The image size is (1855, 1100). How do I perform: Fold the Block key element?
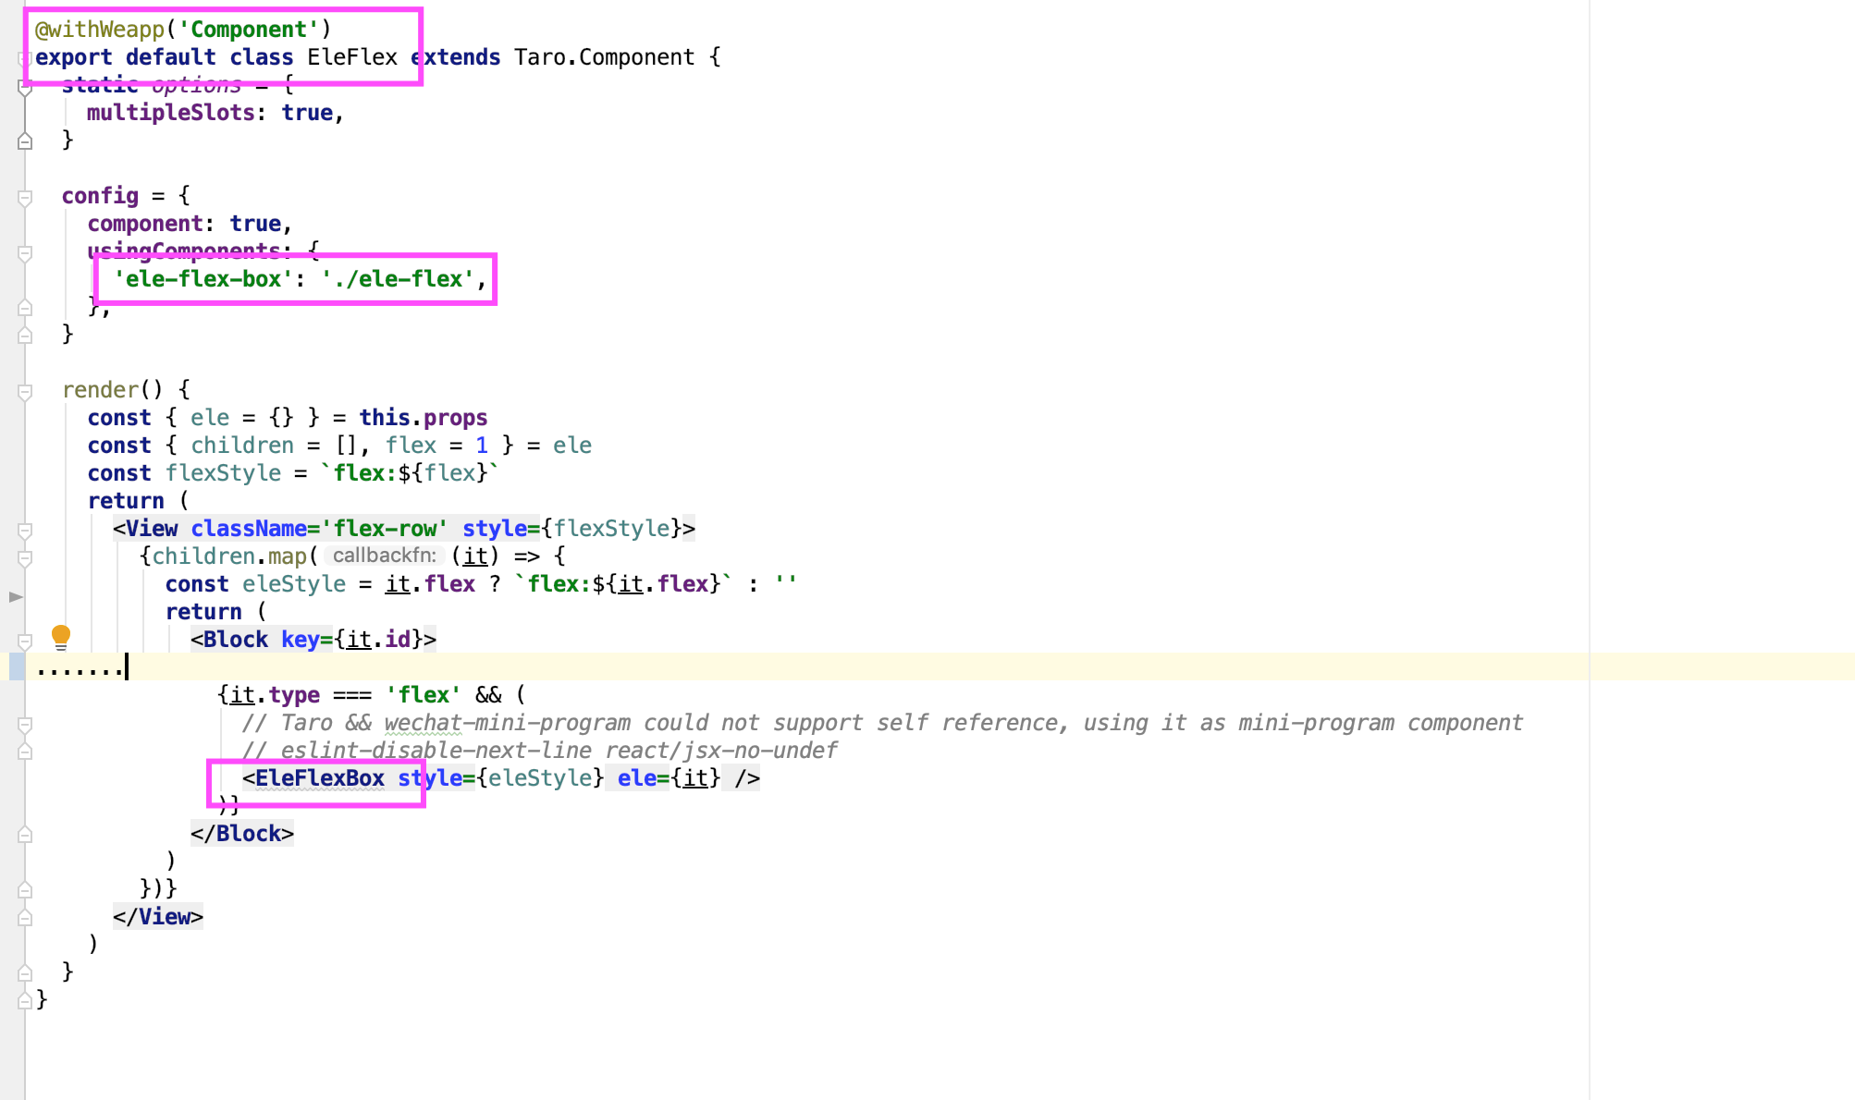[x=25, y=640]
